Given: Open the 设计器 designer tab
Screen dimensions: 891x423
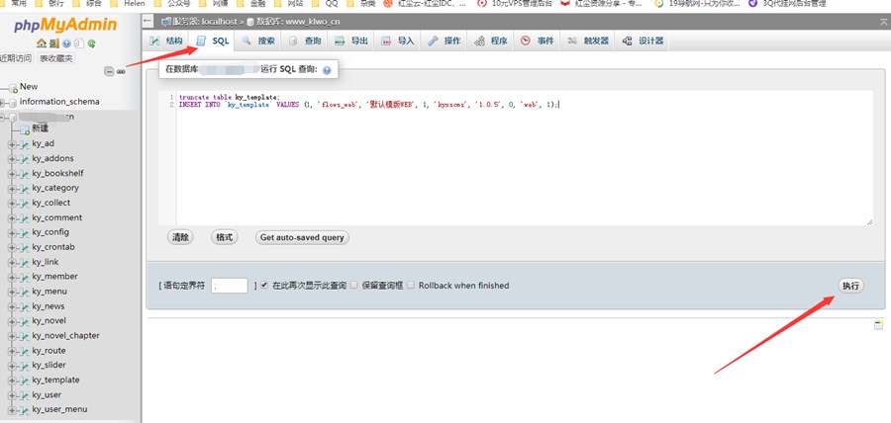Looking at the screenshot, I should [x=643, y=41].
